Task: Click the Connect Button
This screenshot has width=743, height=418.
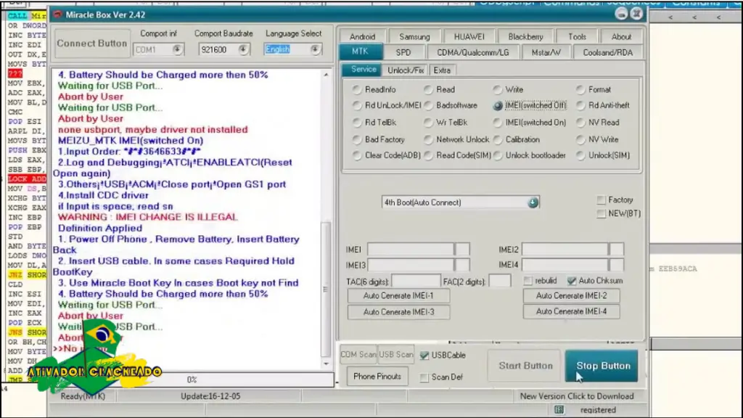Action: [92, 44]
